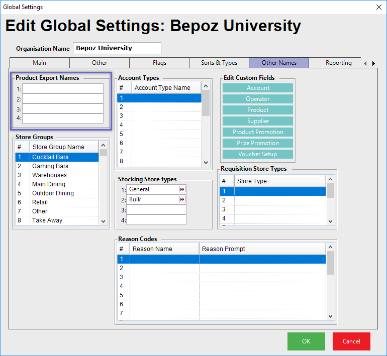Focus Product Export Name field 1

[63, 89]
